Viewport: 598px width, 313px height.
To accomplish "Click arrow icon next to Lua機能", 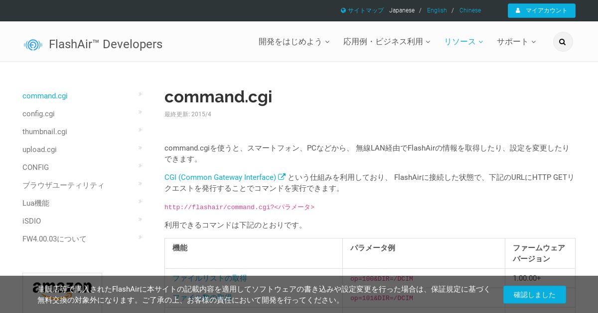I will tap(140, 202).
